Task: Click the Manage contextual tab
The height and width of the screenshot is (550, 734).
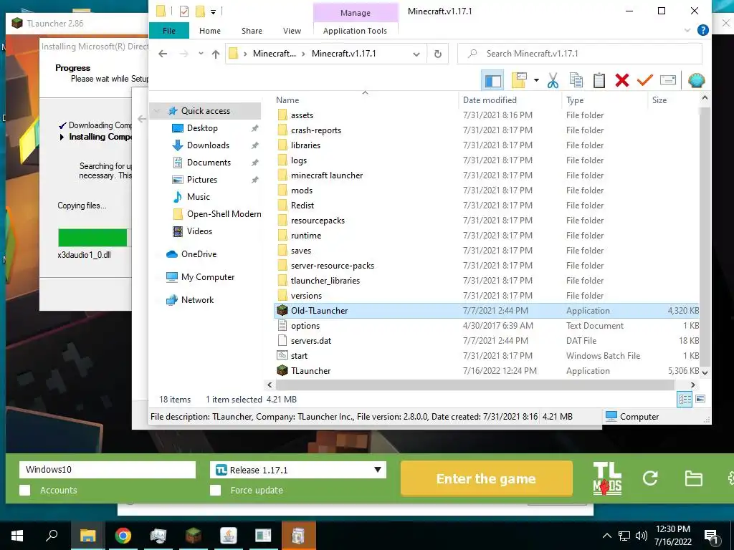Action: pyautogui.click(x=356, y=13)
